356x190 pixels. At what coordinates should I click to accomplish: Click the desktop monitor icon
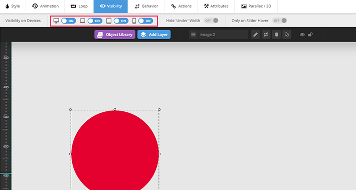pos(56,21)
